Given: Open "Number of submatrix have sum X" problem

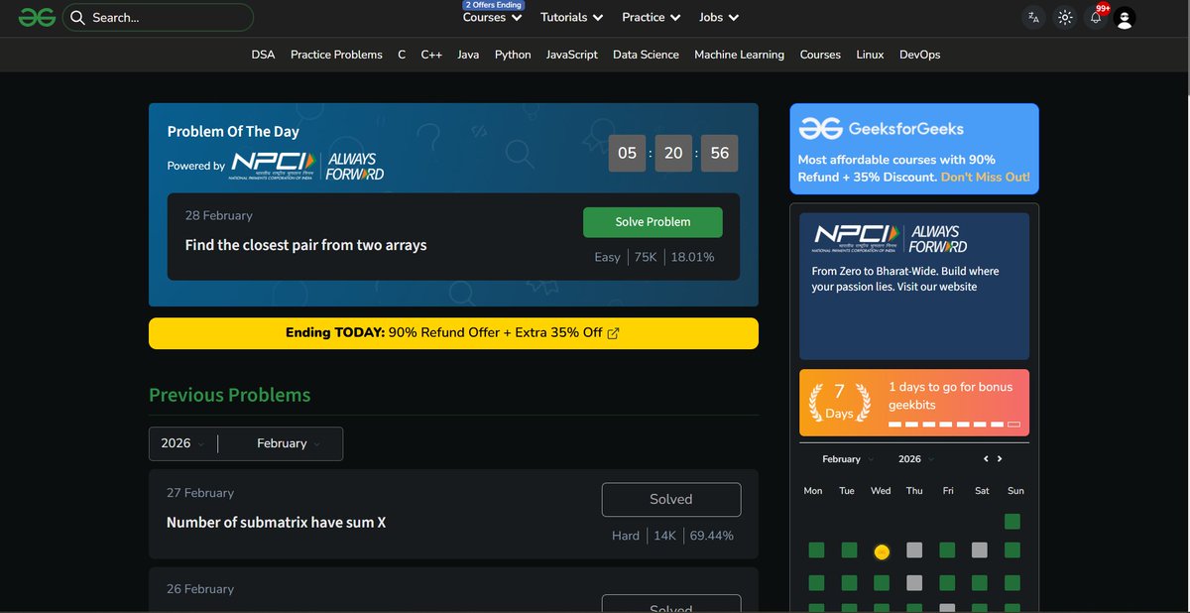Looking at the screenshot, I should [x=276, y=522].
